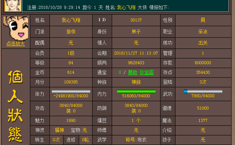235x145 pixels.
Task: Click the 进修 value 0轮
Action: [x=85, y=140]
